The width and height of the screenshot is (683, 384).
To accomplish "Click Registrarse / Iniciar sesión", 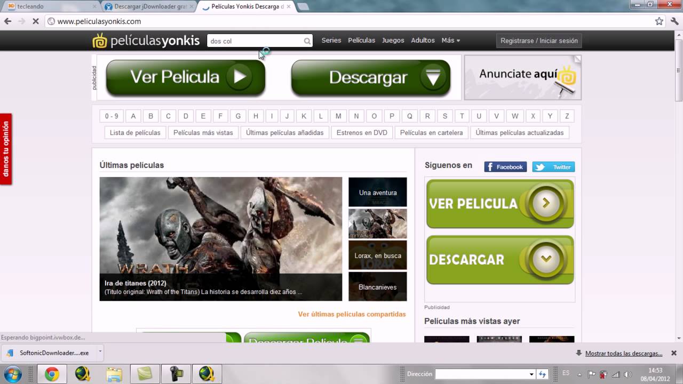I will 539,41.
